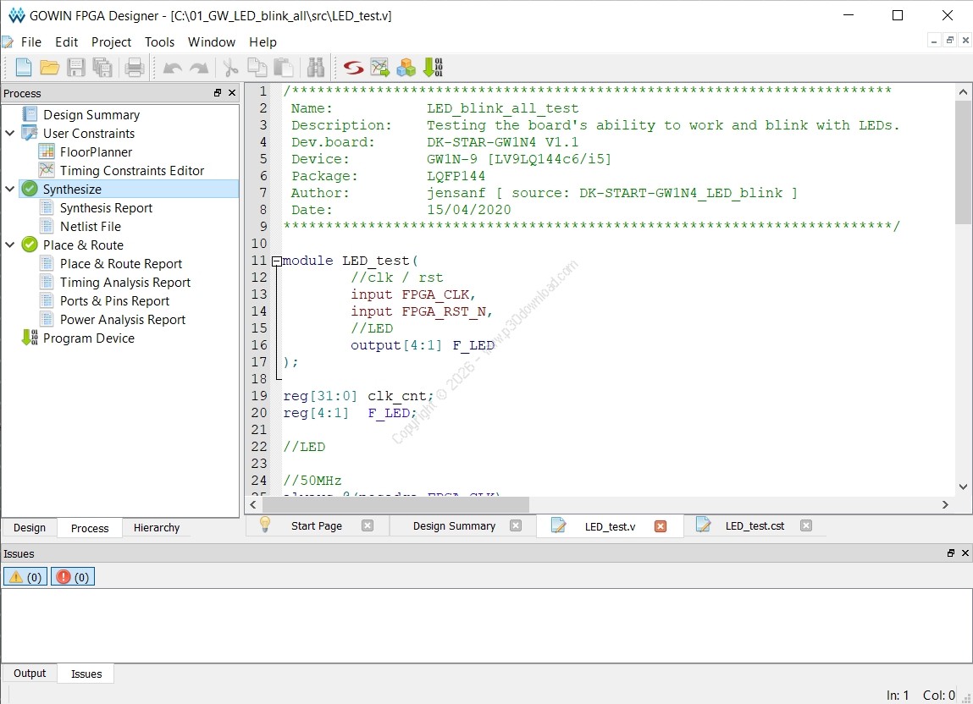This screenshot has height=704, width=973.
Task: Click the New File toolbar icon
Action: (x=24, y=67)
